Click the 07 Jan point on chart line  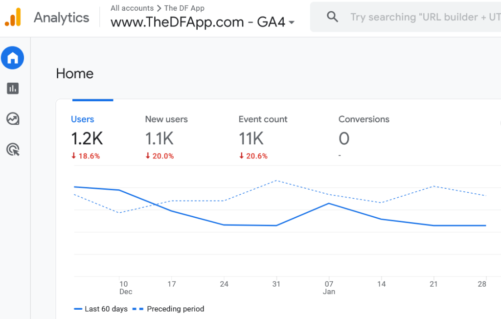pyautogui.click(x=329, y=204)
